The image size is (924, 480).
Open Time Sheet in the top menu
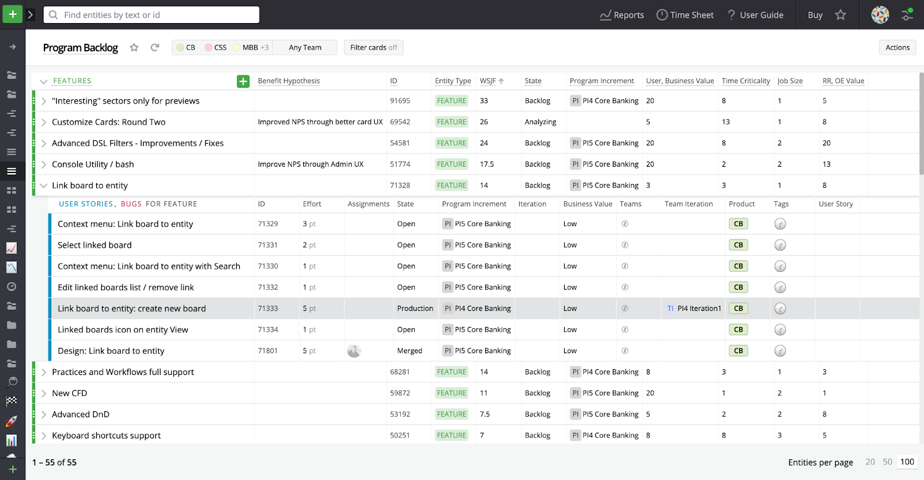685,15
